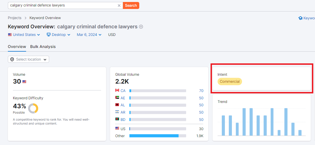Click the AE country link in Global Volume
The width and height of the screenshot is (315, 145).
point(123,98)
